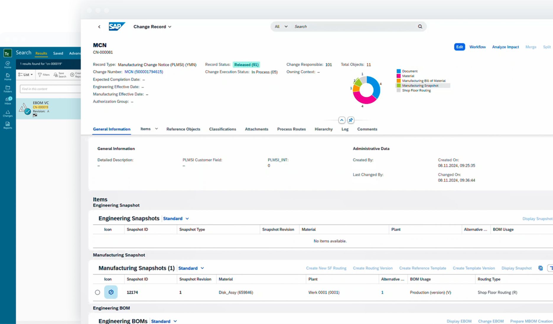Image resolution: width=553 pixels, height=324 pixels.
Task: Collapse the header with the up chevron
Action: tap(342, 120)
